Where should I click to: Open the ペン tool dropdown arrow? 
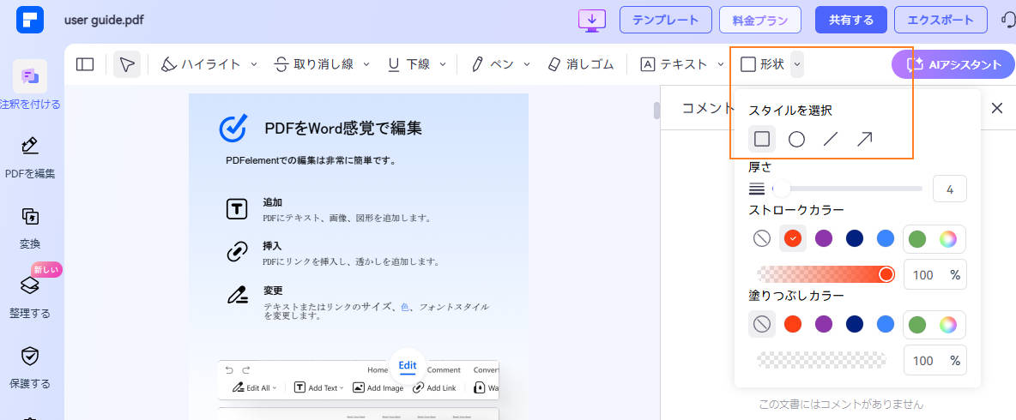coord(527,64)
